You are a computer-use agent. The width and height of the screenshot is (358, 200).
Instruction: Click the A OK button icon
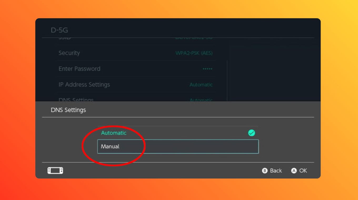294,171
